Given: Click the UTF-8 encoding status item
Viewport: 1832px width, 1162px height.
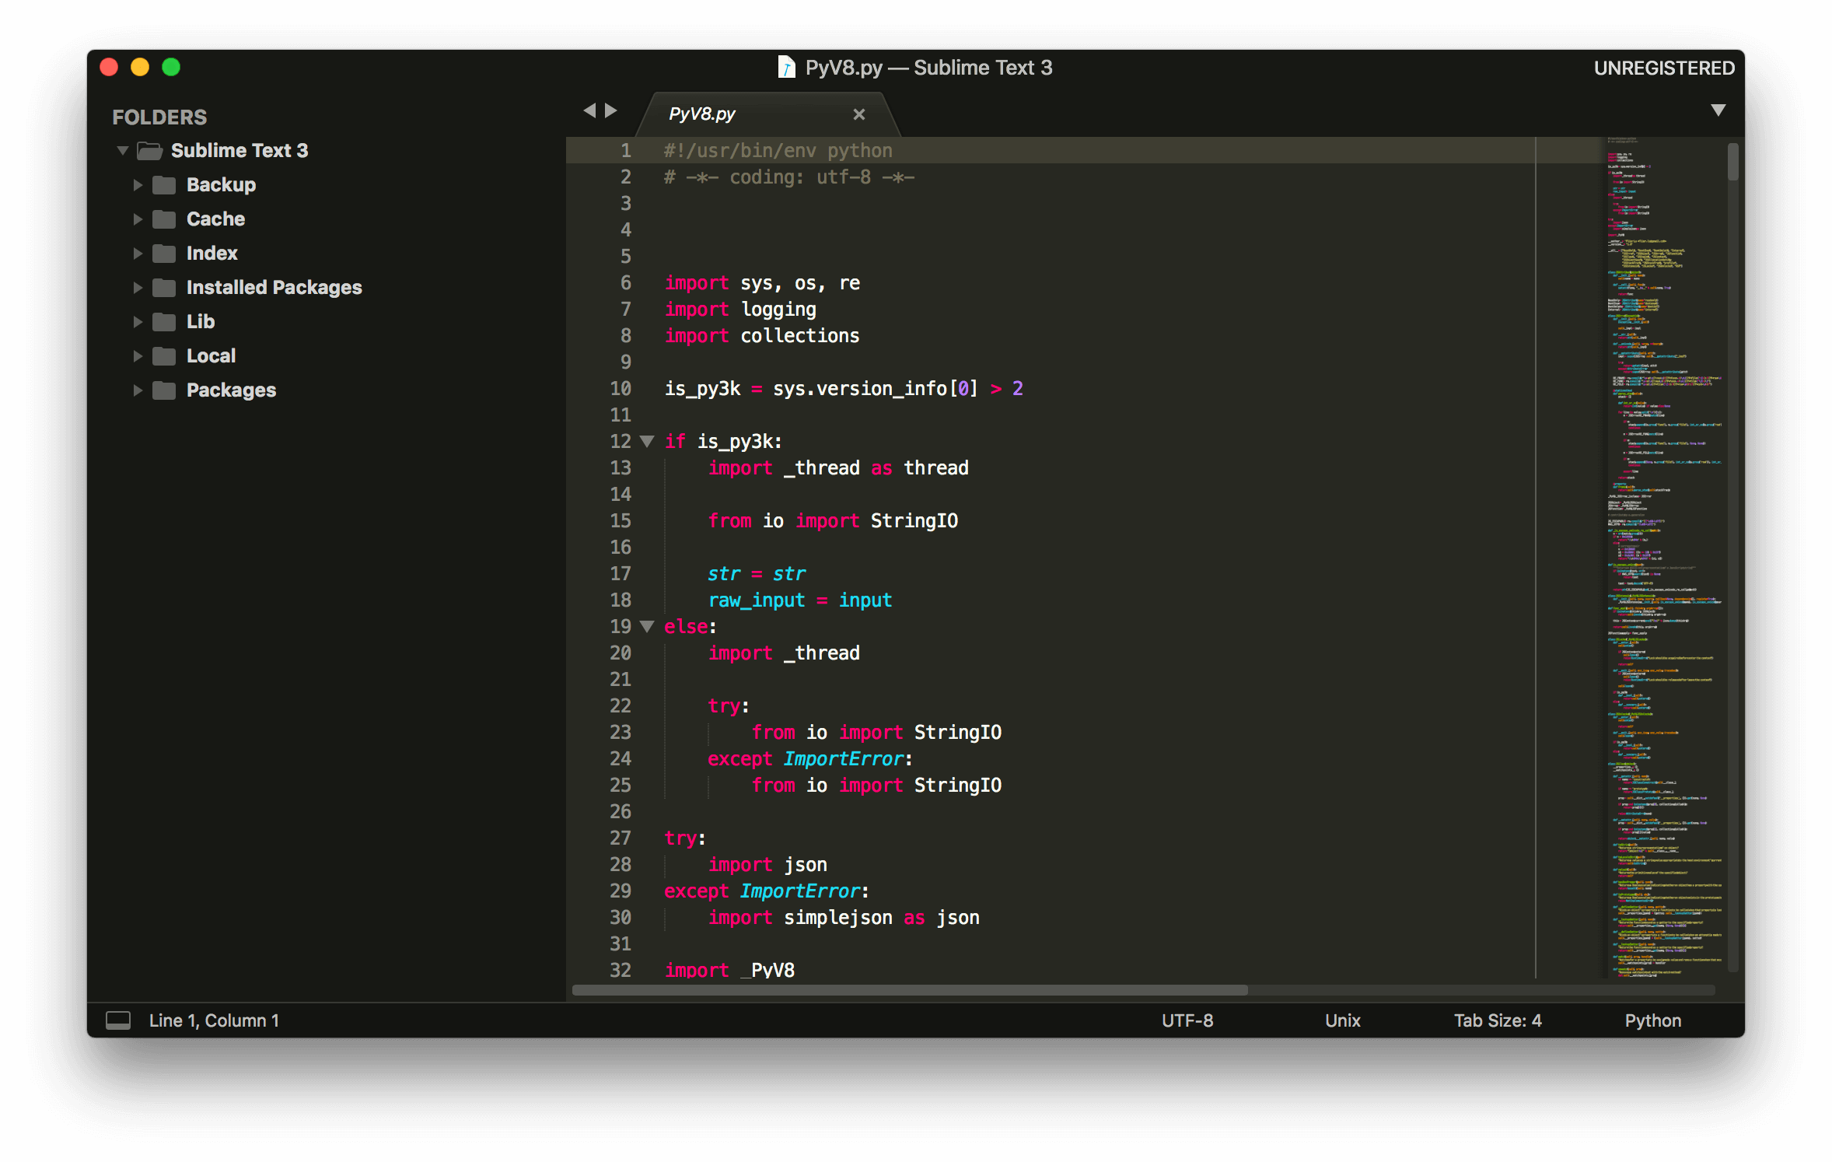Looking at the screenshot, I should 1187,1020.
